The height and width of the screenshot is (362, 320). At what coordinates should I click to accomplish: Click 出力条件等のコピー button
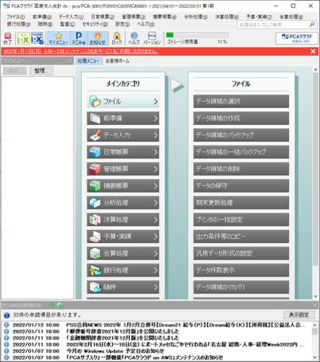[241, 236]
